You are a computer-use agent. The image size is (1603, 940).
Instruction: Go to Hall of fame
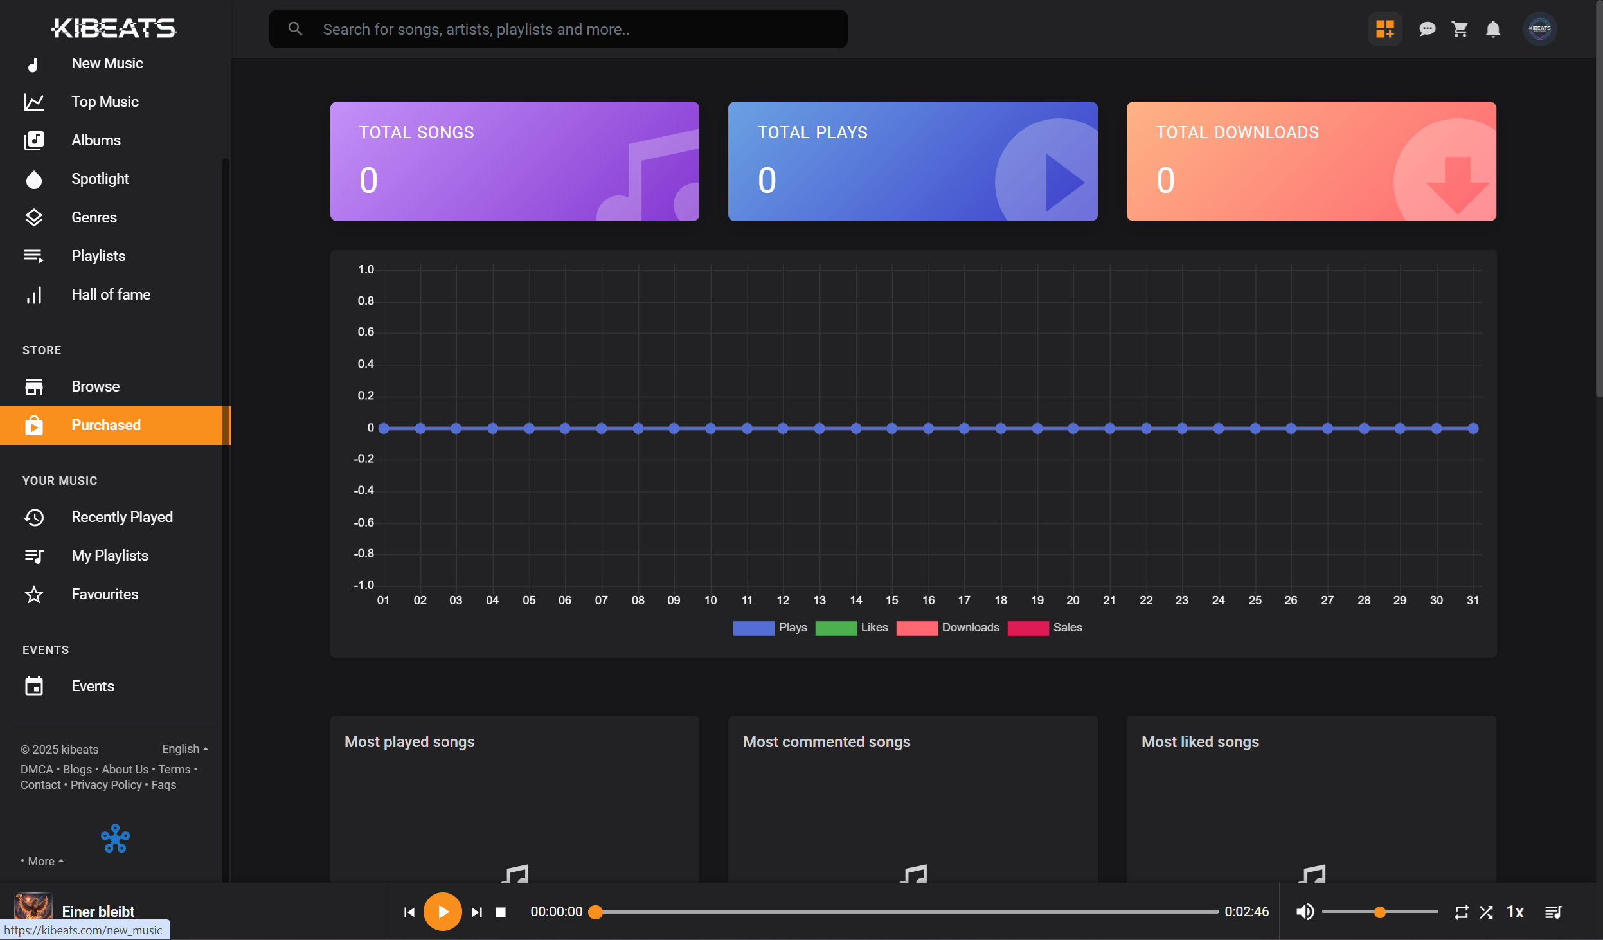(x=111, y=294)
